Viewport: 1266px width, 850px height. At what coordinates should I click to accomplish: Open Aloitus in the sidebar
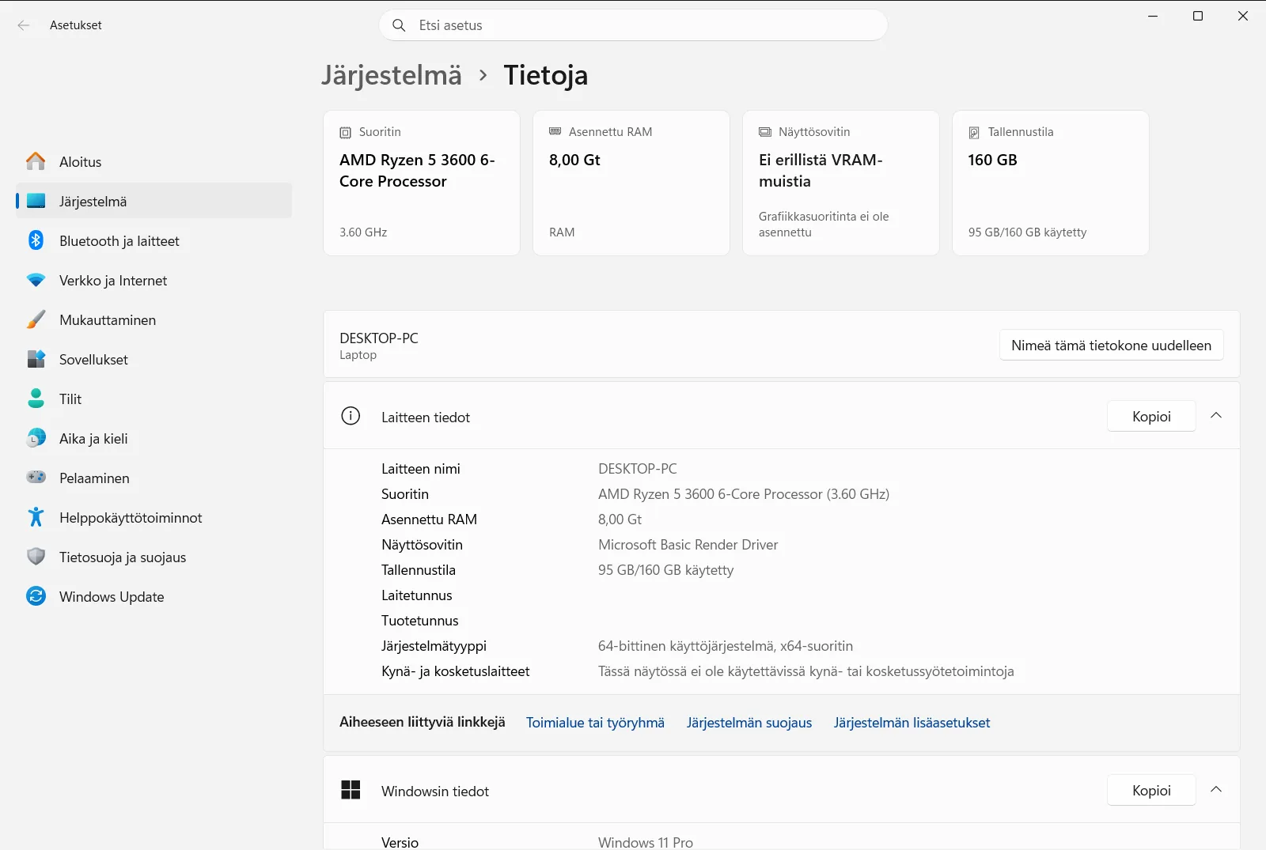point(154,161)
